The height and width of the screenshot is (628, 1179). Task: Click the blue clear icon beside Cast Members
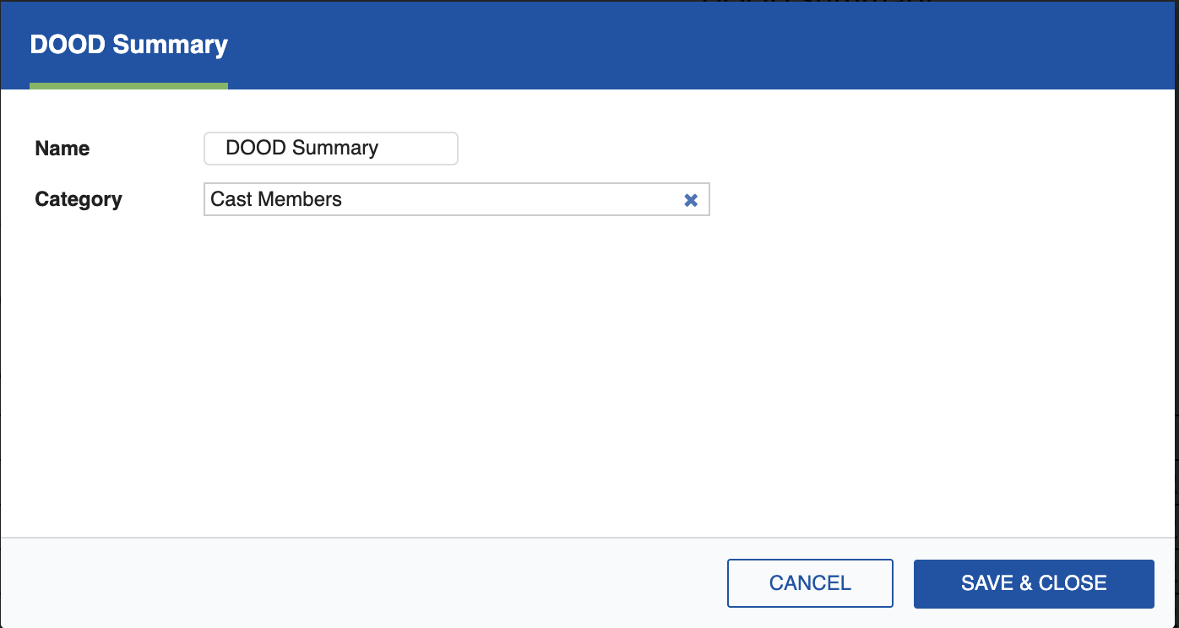click(691, 199)
